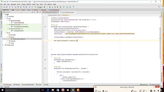Click the Stop square toolbar icon
The width and height of the screenshot is (164, 92).
(57, 7)
